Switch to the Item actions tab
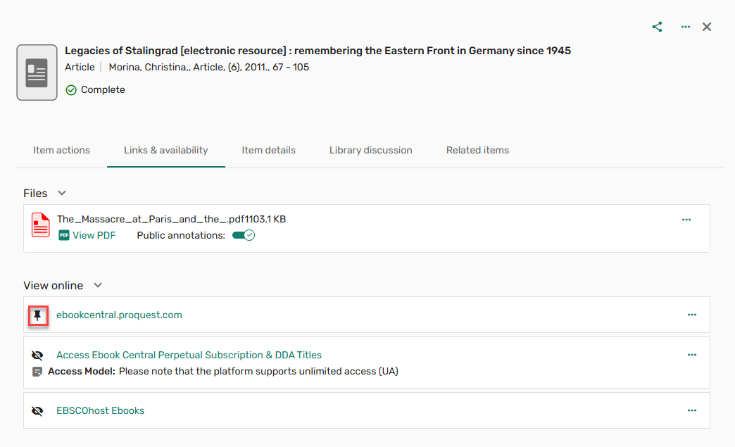 tap(61, 150)
